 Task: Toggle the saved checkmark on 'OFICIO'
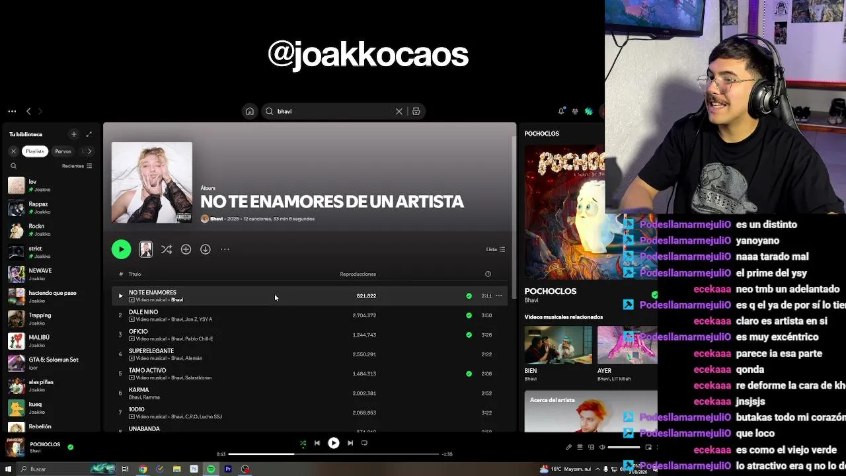pos(469,335)
